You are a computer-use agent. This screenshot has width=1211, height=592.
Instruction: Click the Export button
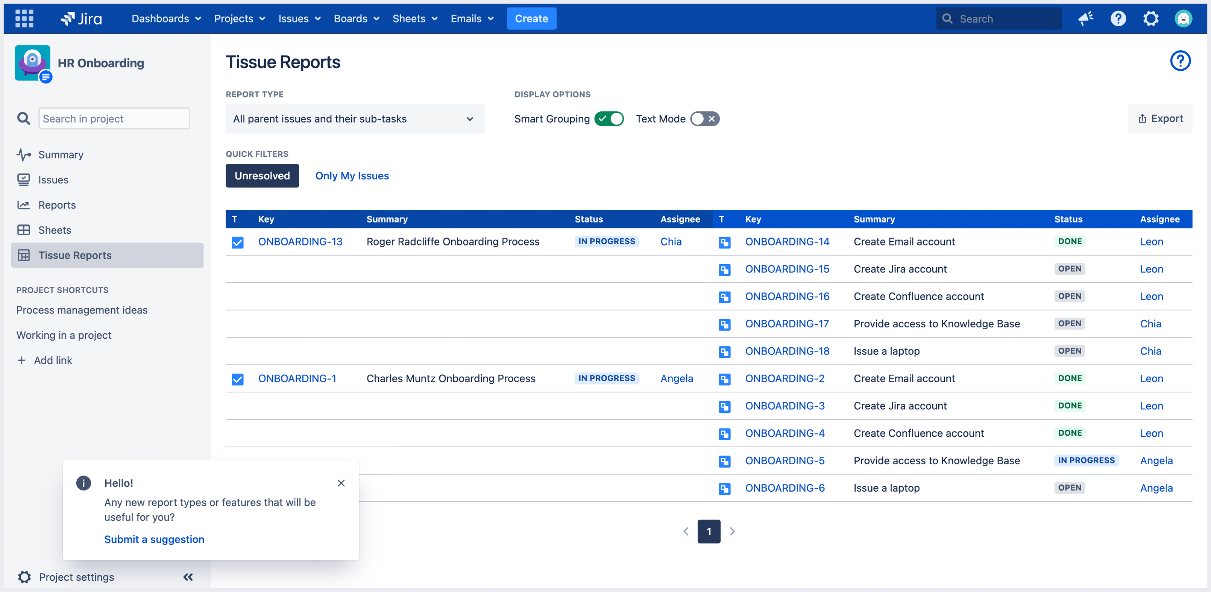(1160, 119)
